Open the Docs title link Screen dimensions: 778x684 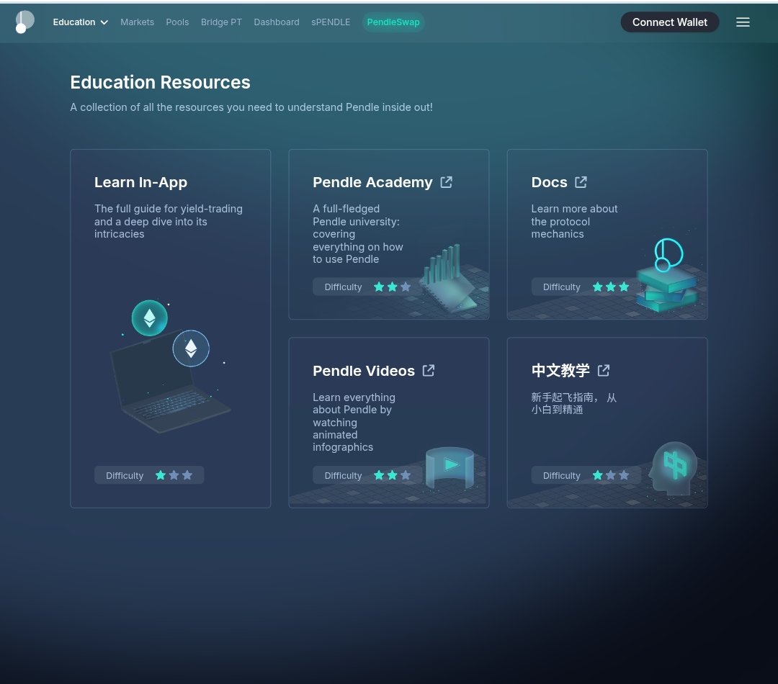[549, 182]
